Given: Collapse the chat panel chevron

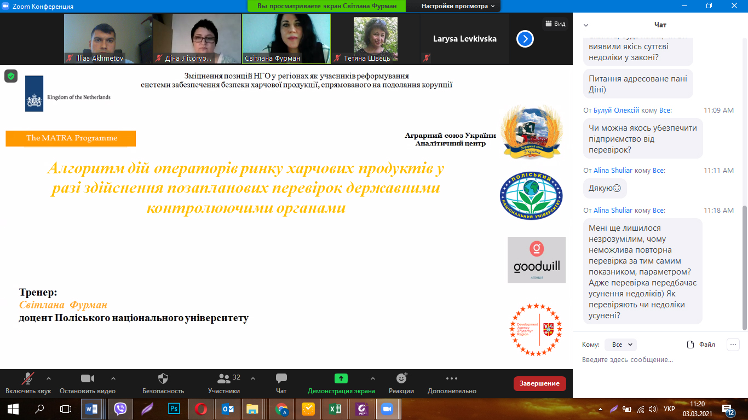Looking at the screenshot, I should [x=586, y=25].
